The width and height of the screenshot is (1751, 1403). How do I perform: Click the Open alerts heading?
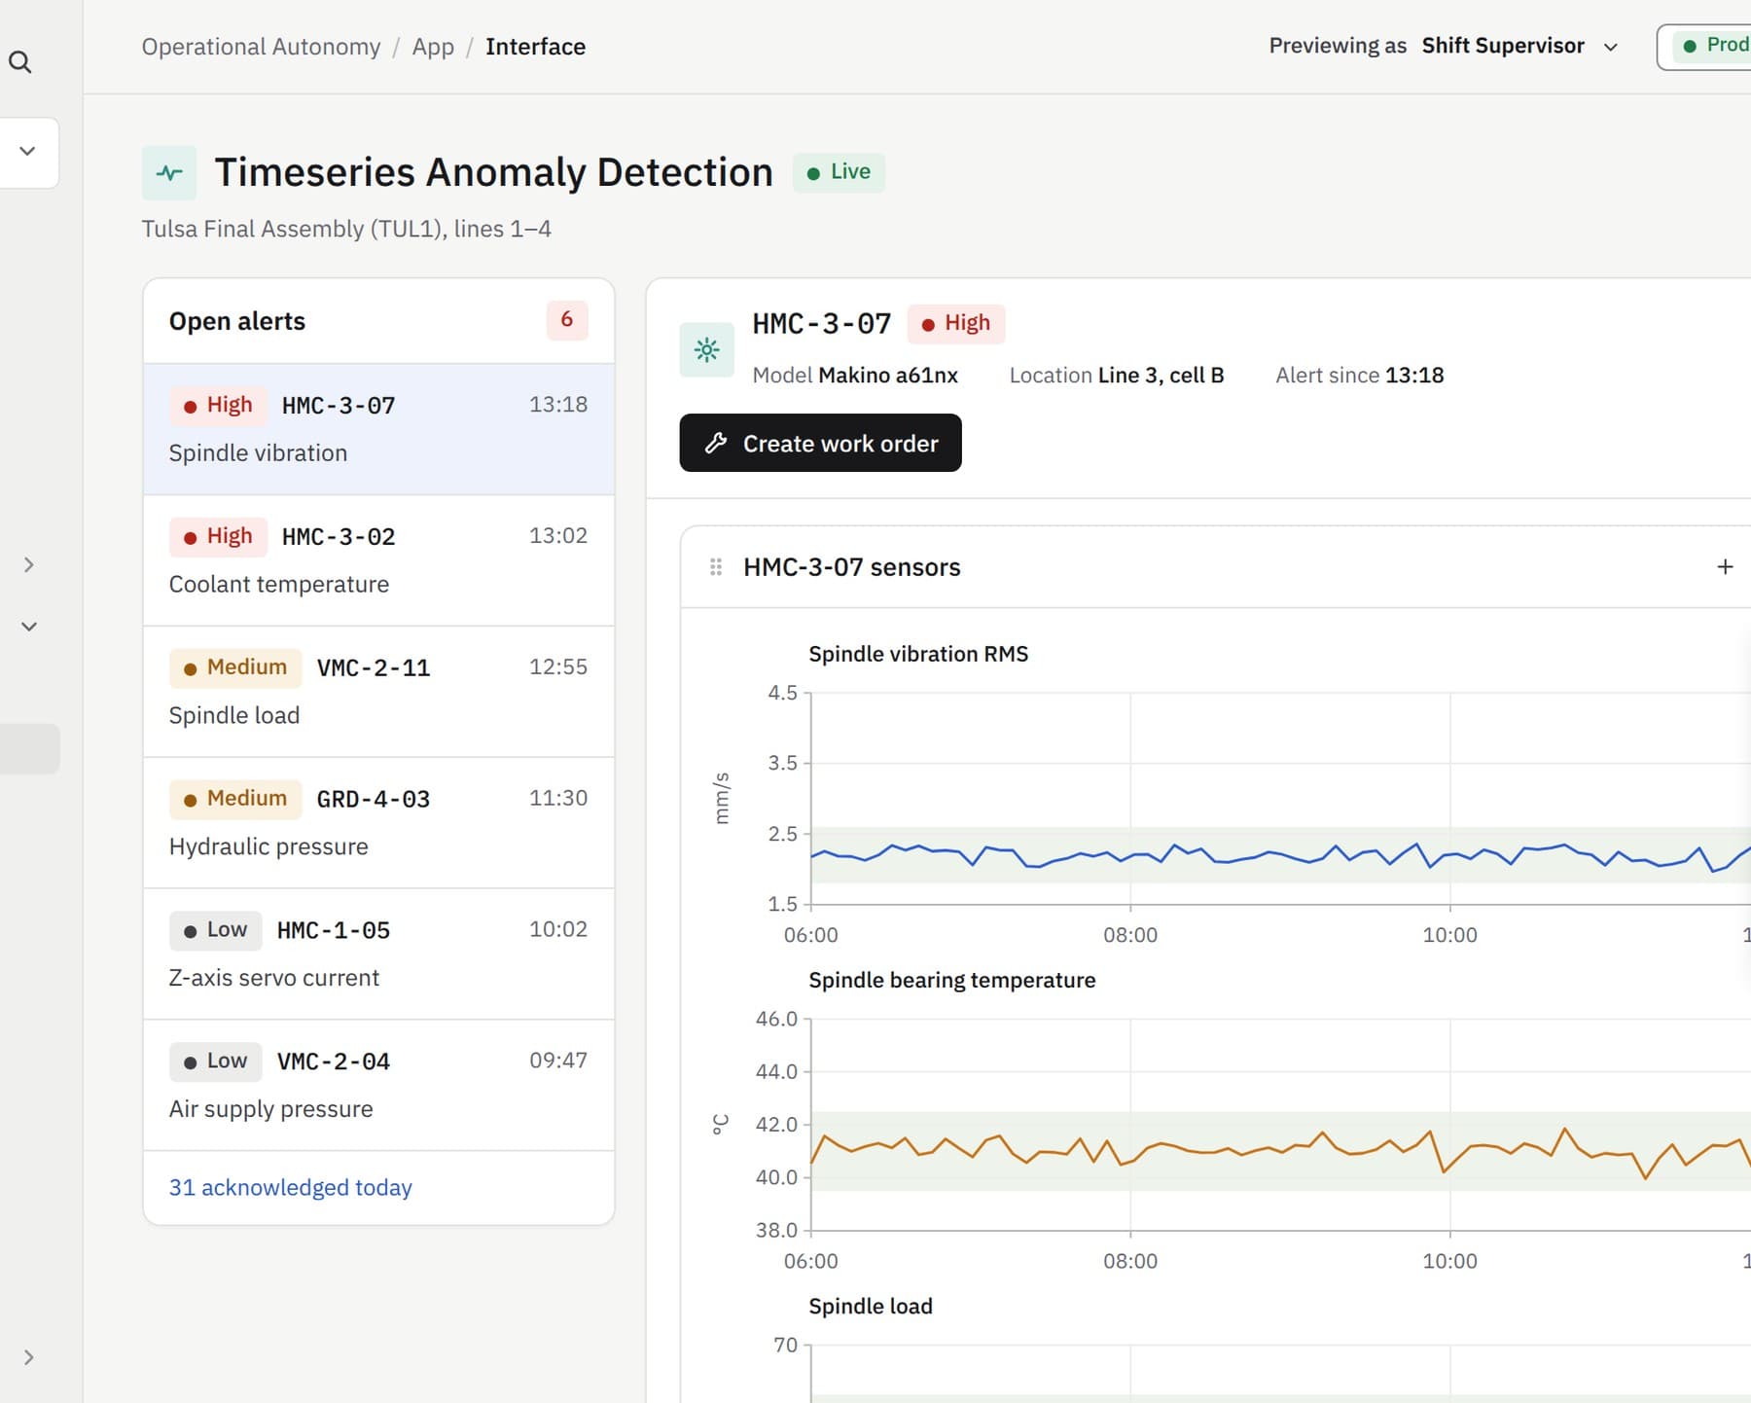[x=236, y=321]
